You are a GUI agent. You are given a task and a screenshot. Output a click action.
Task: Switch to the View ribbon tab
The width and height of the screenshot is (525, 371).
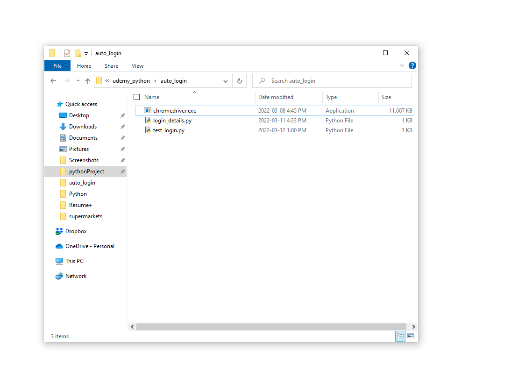click(x=137, y=65)
